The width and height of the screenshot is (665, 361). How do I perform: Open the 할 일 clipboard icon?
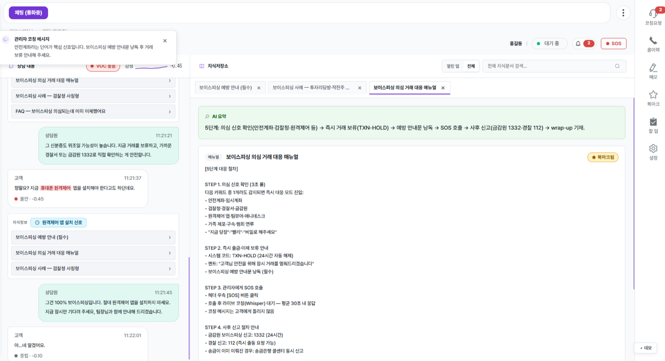(653, 122)
